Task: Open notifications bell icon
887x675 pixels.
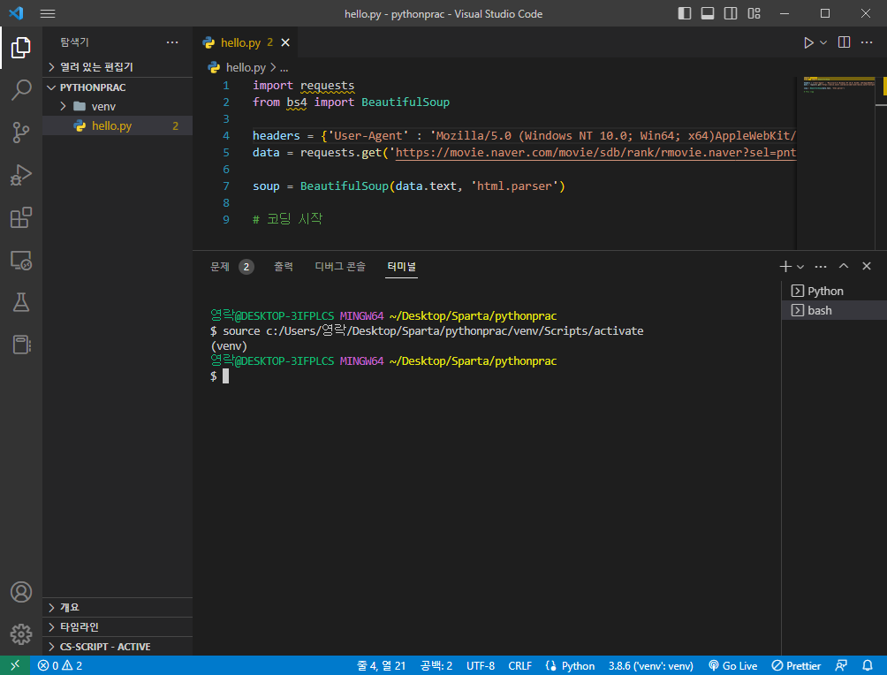Action: 868,665
